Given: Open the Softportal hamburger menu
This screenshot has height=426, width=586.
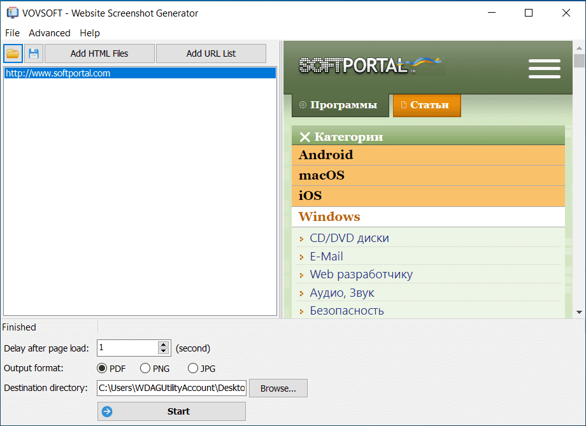Looking at the screenshot, I should pos(544,69).
